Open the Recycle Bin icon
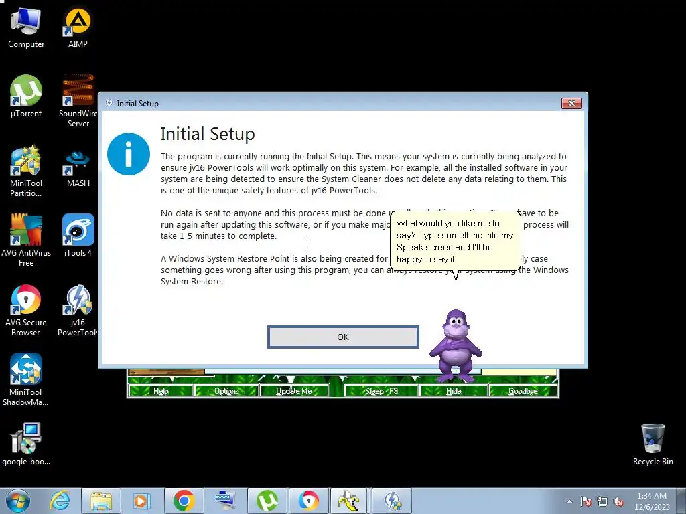The image size is (686, 514). pos(653,444)
